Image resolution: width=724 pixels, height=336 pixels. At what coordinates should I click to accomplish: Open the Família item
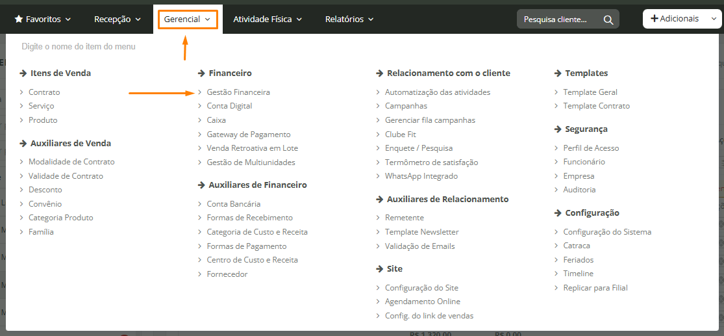click(41, 232)
